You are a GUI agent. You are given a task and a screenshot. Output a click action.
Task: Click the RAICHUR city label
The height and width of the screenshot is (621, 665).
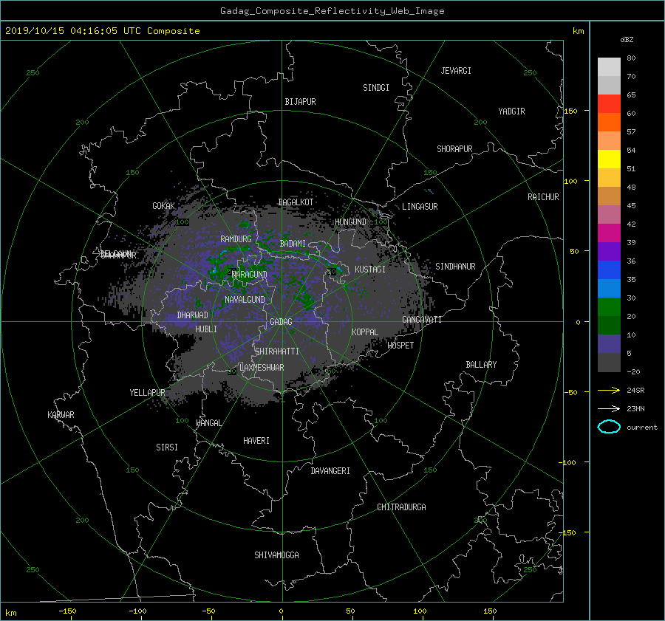(543, 197)
